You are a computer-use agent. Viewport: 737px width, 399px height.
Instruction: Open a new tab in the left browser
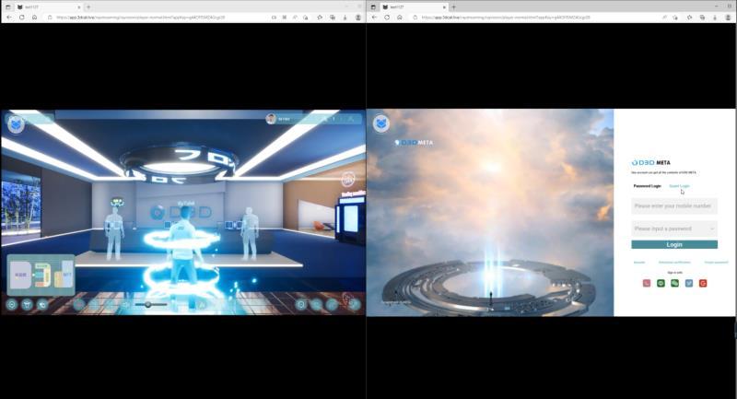pyautogui.click(x=88, y=6)
